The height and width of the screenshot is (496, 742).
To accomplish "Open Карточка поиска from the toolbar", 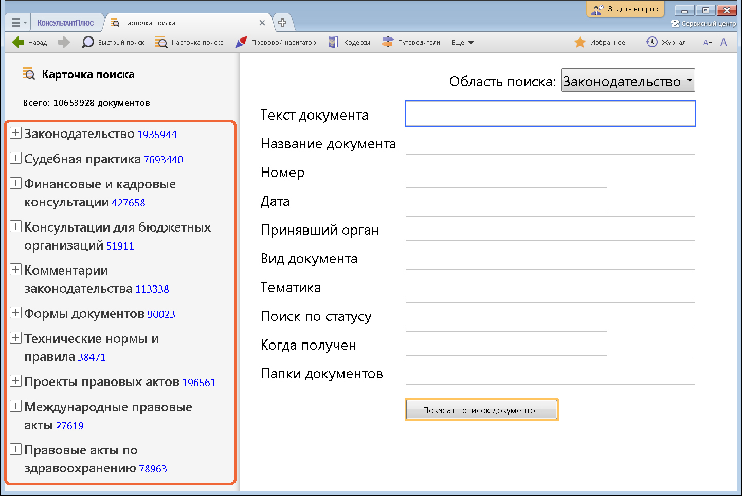I will pos(189,42).
